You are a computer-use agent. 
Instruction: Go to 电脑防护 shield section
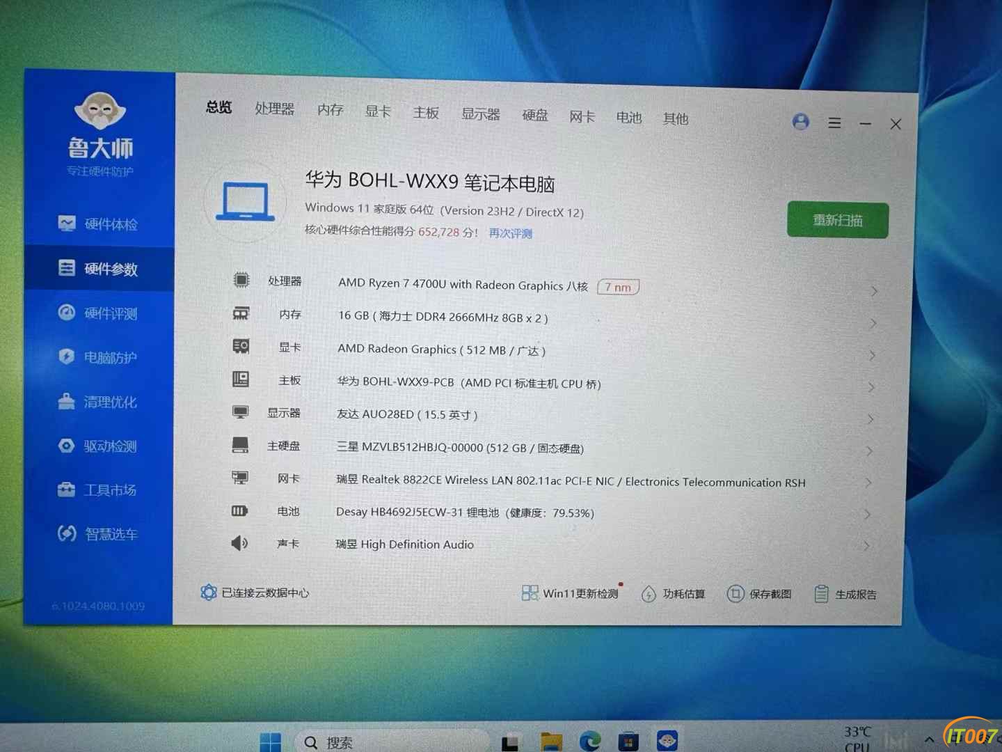(x=98, y=357)
